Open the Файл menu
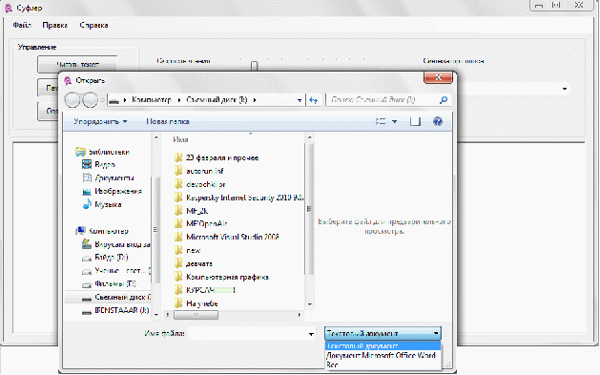 pos(22,25)
